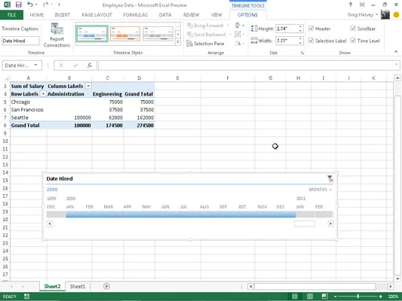Clear the Date Hired timeline filter
The height and width of the screenshot is (301, 402).
coord(330,178)
